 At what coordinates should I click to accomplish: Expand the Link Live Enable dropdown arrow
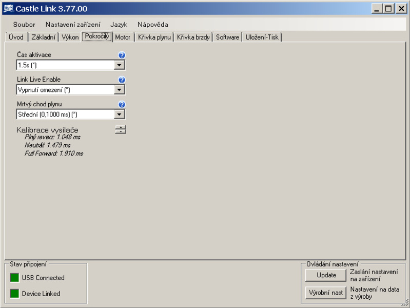click(119, 90)
